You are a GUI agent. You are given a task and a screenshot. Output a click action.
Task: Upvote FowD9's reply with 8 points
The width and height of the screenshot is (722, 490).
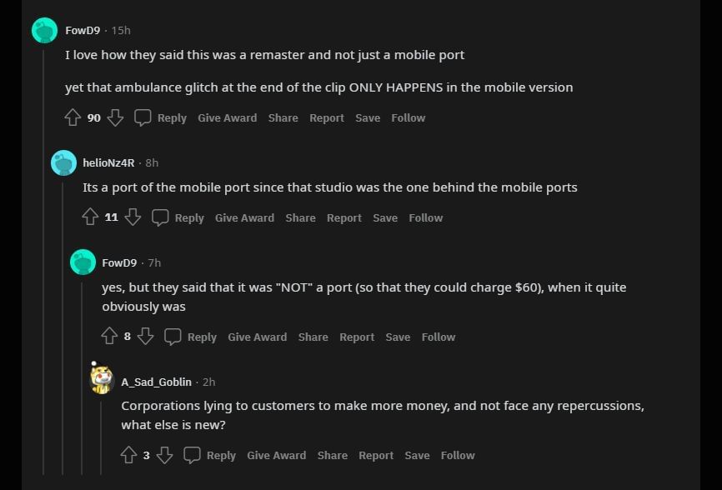pyautogui.click(x=109, y=337)
